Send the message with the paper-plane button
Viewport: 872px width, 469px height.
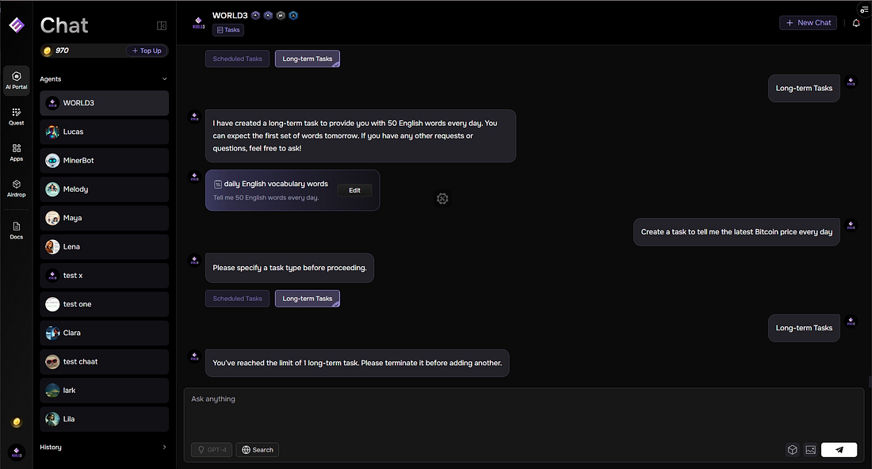tap(839, 450)
